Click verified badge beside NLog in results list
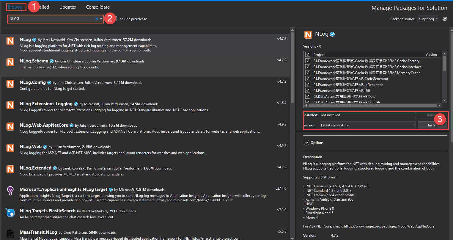Viewport: 453px width, 240px height. (34, 40)
